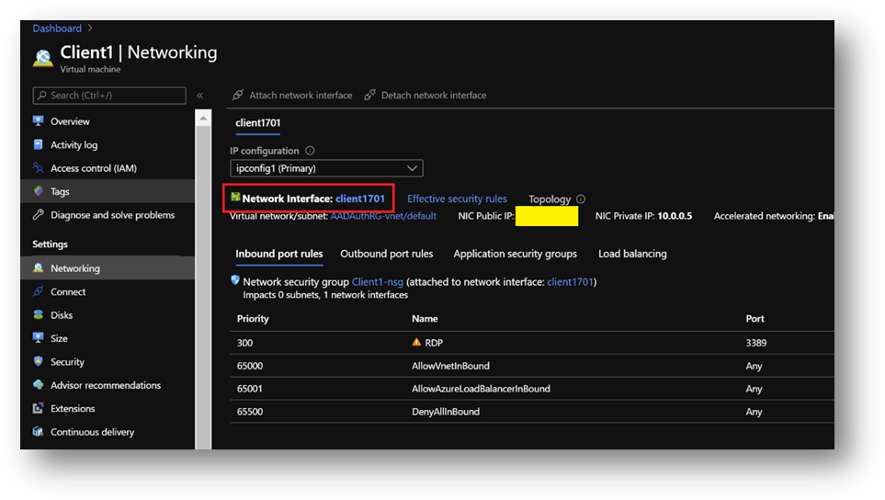Sort rules by Name column header
Screen dimensions: 885x500
(425, 319)
